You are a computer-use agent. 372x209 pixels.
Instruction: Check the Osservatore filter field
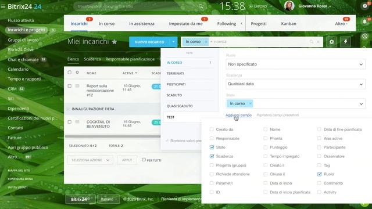pyautogui.click(x=319, y=156)
